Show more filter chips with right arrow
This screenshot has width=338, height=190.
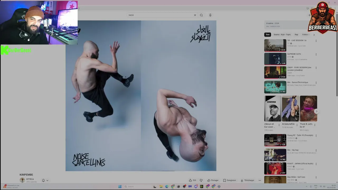pyautogui.click(x=314, y=35)
